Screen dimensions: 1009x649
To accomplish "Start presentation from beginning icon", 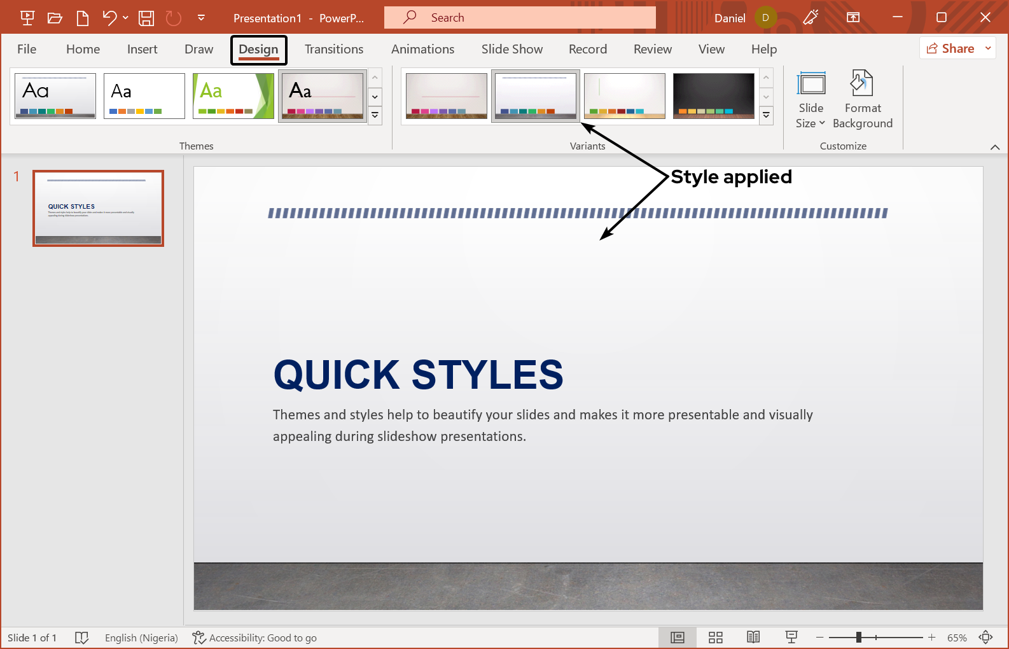I will tap(27, 18).
